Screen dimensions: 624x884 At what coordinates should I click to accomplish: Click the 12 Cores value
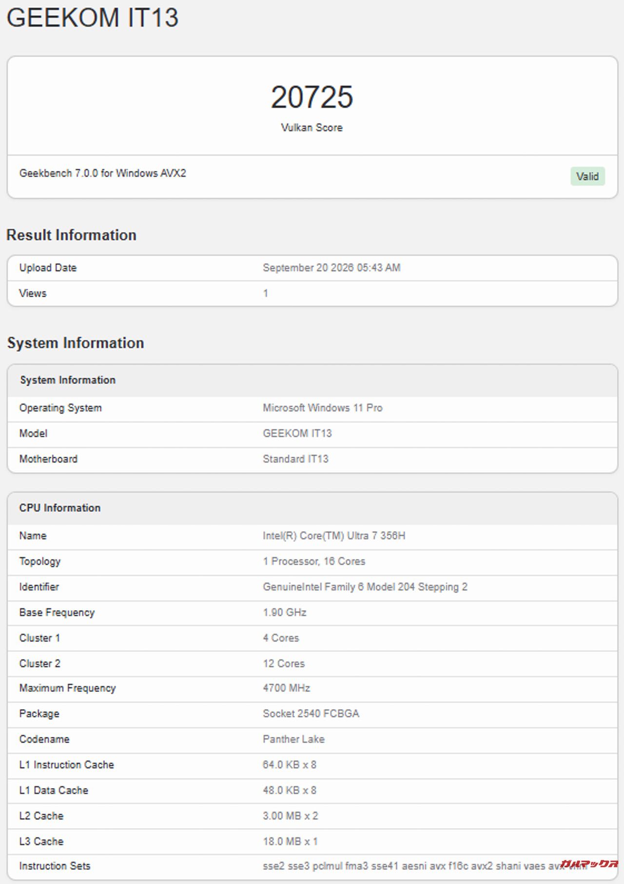284,663
